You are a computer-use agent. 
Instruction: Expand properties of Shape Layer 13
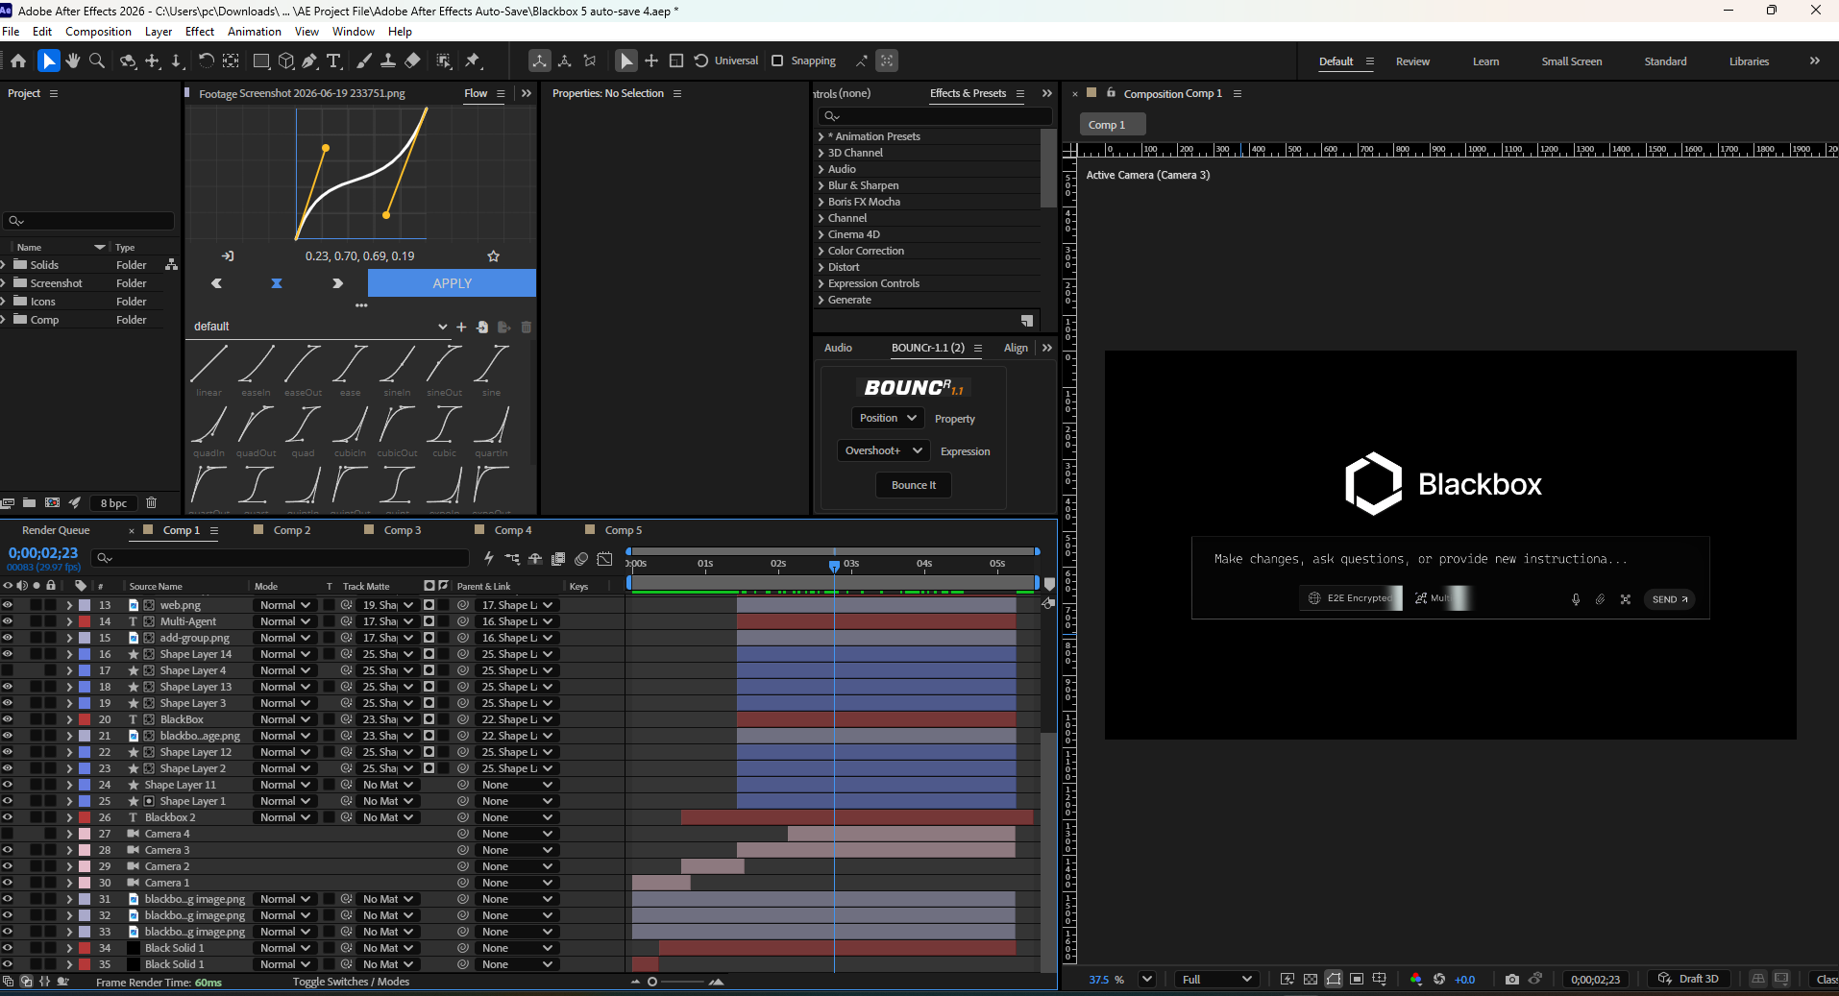click(69, 687)
